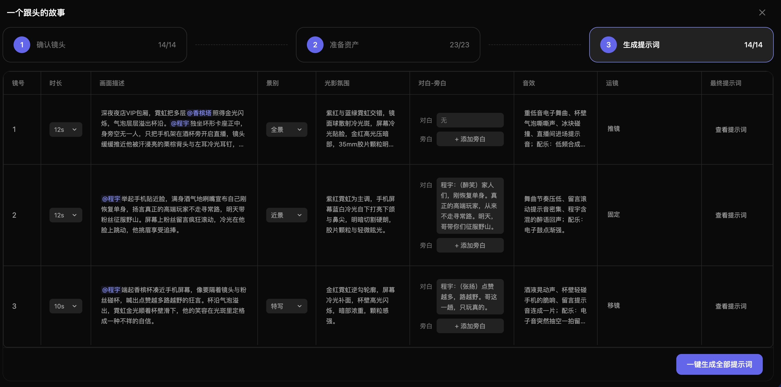Click the 移镜 camera movement cell

(614, 306)
